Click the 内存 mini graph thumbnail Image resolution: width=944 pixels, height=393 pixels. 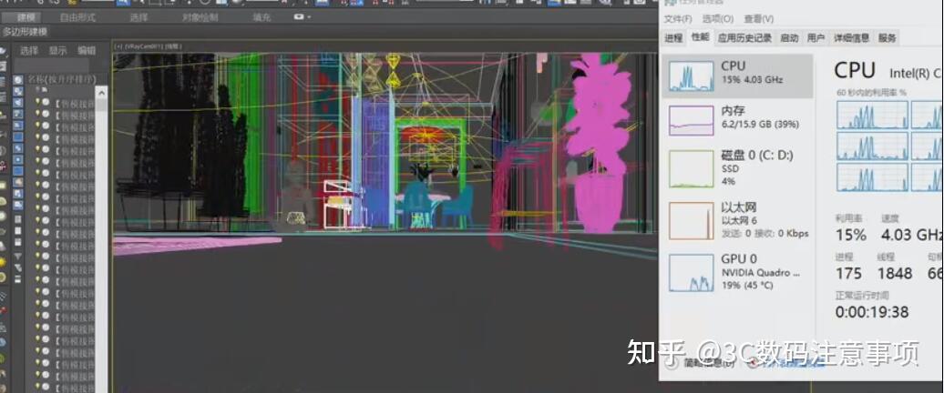pos(691,121)
